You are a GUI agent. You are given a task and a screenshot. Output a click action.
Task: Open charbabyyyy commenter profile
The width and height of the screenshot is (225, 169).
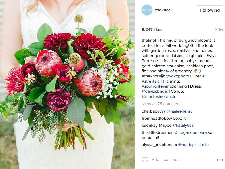coord(154,111)
